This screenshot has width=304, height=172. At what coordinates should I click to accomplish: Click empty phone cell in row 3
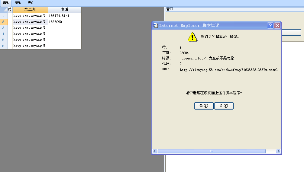coord(64,28)
